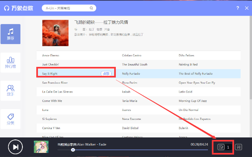Click the playlist cover image with red smoke
Screen dimensions: 252x157
click(55, 33)
